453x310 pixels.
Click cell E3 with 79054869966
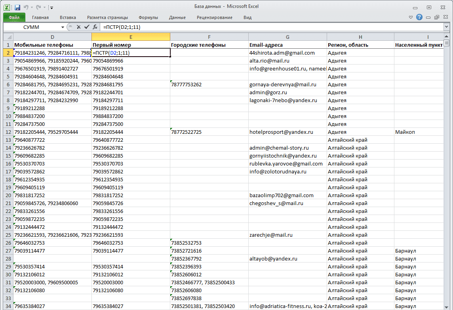131,61
